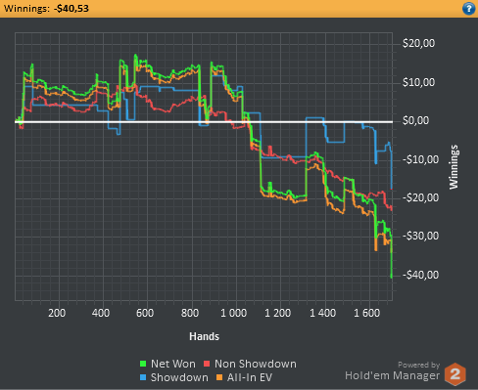Click the blue Showdown legend swatch

pos(143,377)
